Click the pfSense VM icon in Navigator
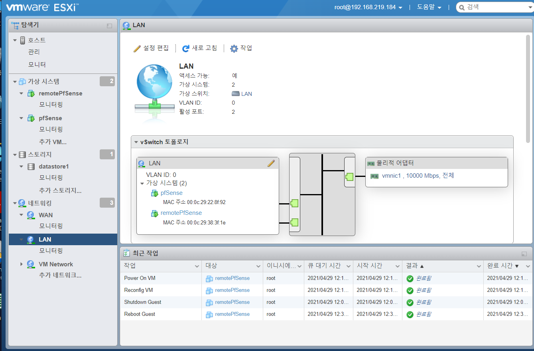Screen dimensions: 534x351 click(31, 118)
